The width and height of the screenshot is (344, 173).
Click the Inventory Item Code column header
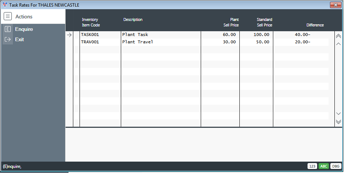click(91, 22)
